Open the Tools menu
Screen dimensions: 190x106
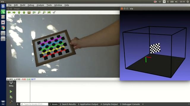(49, 5)
